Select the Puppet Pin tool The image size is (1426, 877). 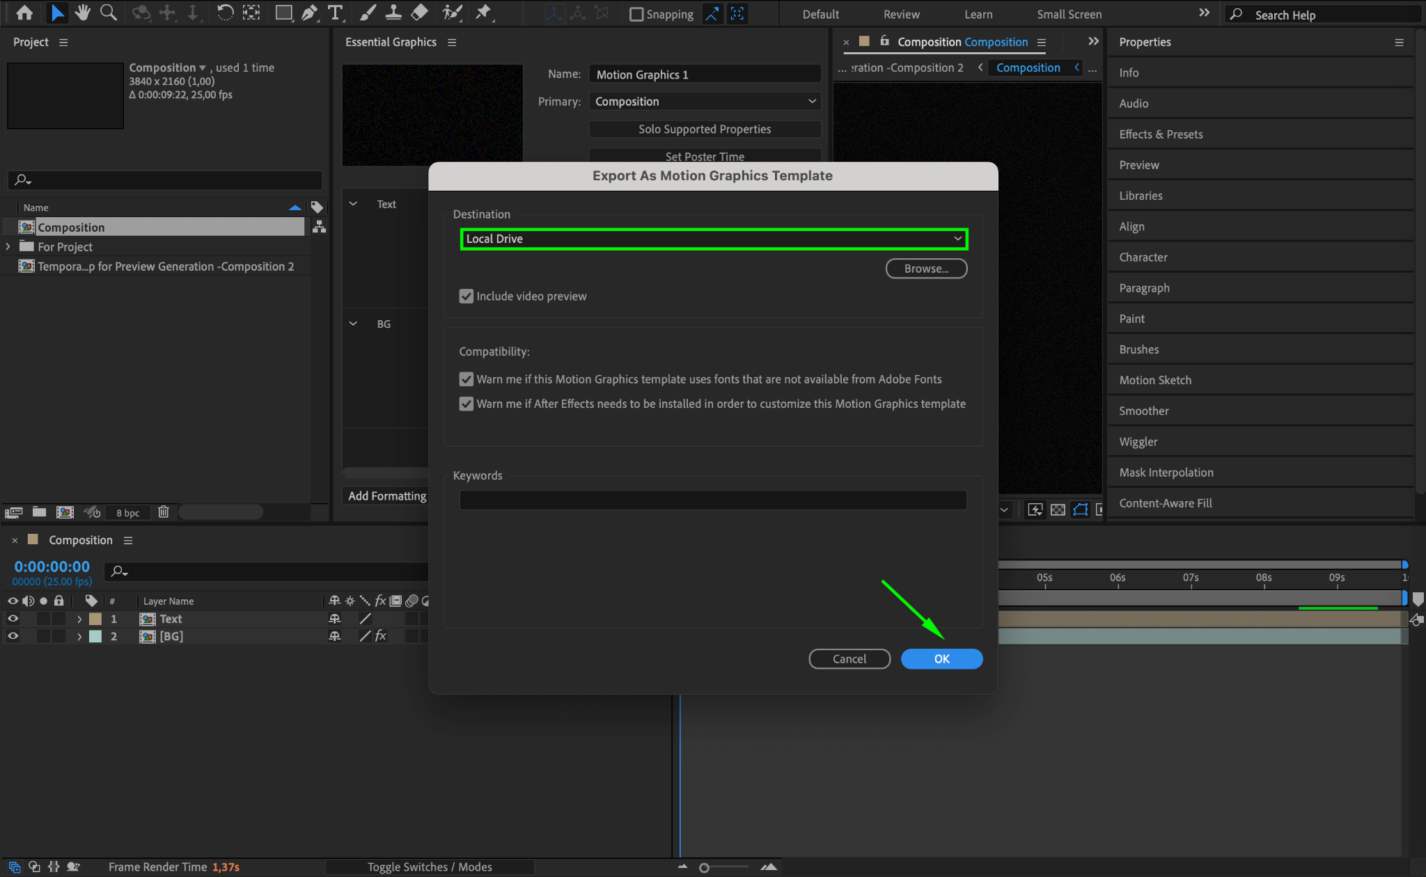[x=483, y=13]
